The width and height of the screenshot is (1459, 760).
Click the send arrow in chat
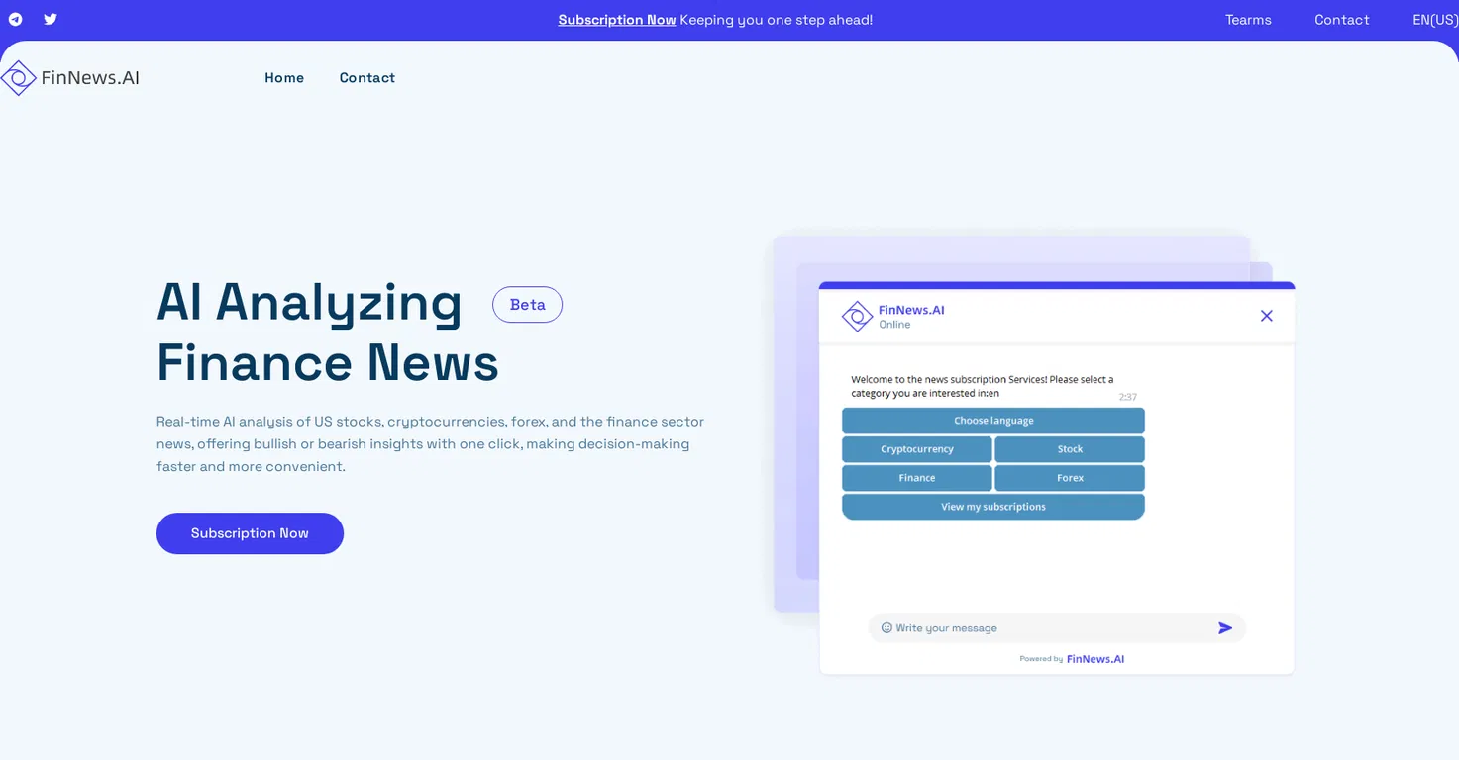1225,628
